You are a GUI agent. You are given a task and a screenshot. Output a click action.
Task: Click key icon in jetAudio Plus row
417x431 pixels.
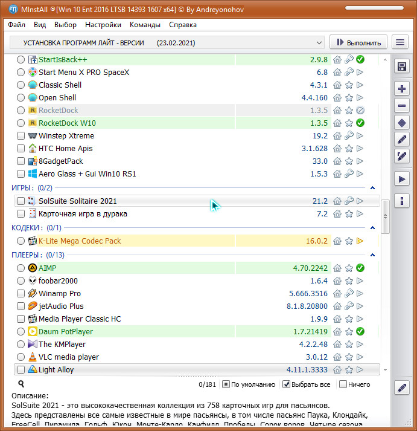click(349, 306)
